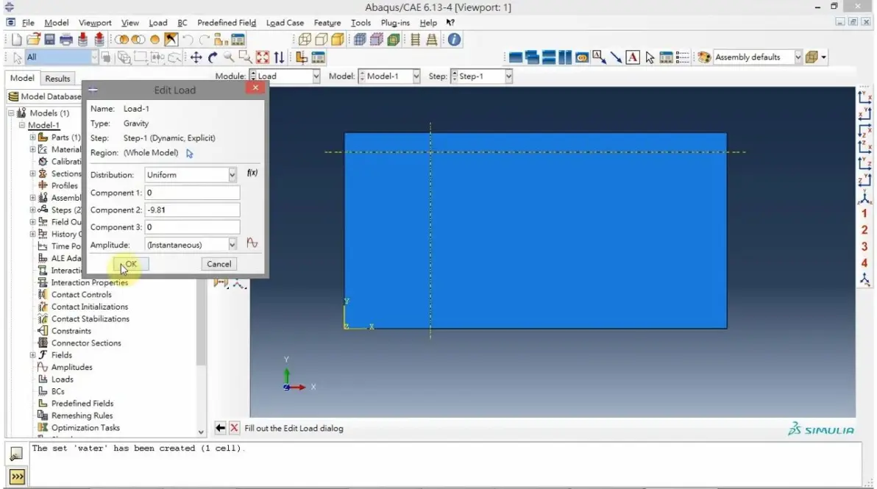Select Loads in model tree
This screenshot has height=489, width=877.
[62, 379]
